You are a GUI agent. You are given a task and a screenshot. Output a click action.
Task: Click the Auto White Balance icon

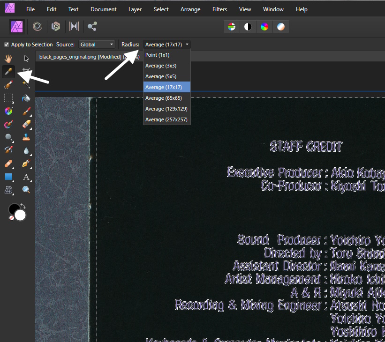click(280, 27)
